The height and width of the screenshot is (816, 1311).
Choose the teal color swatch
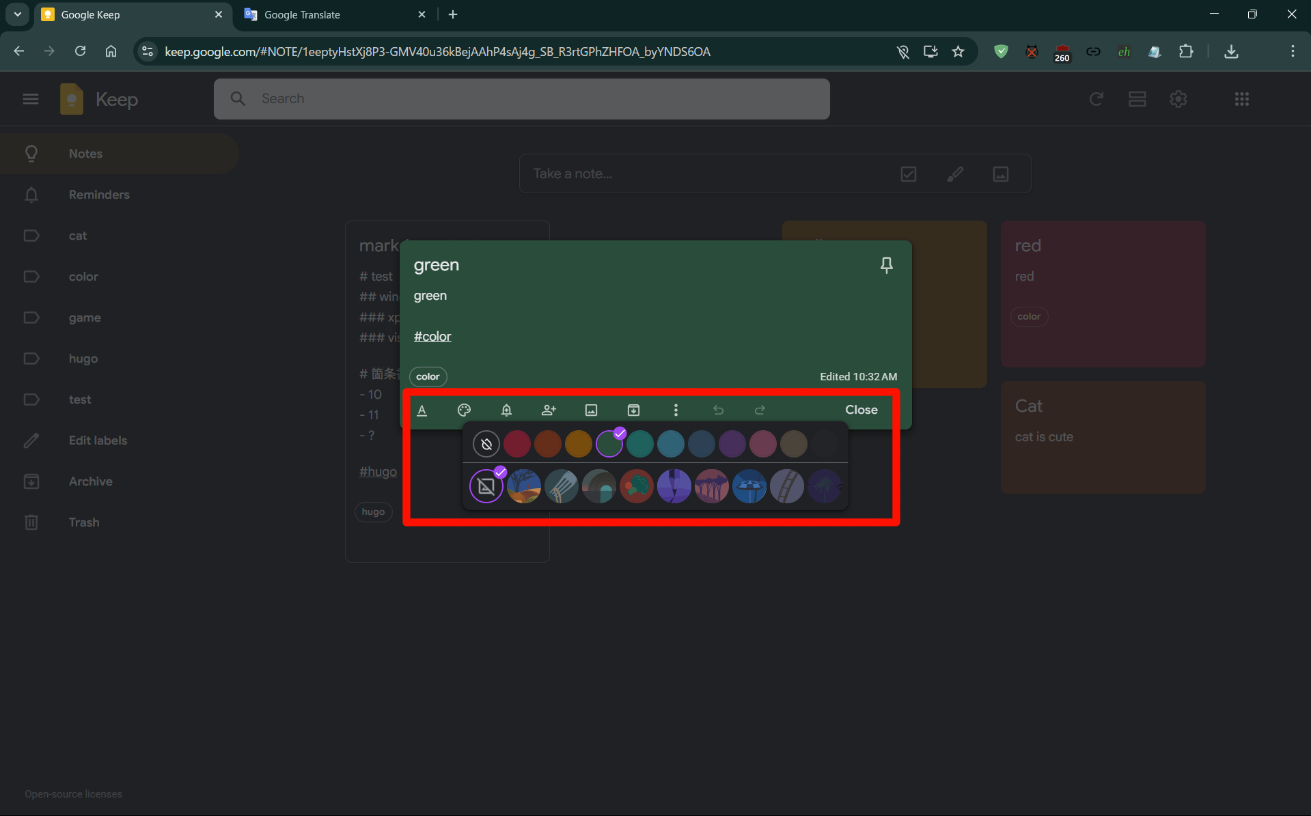coord(640,444)
